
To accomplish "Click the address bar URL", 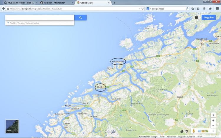I will (x=36, y=9).
